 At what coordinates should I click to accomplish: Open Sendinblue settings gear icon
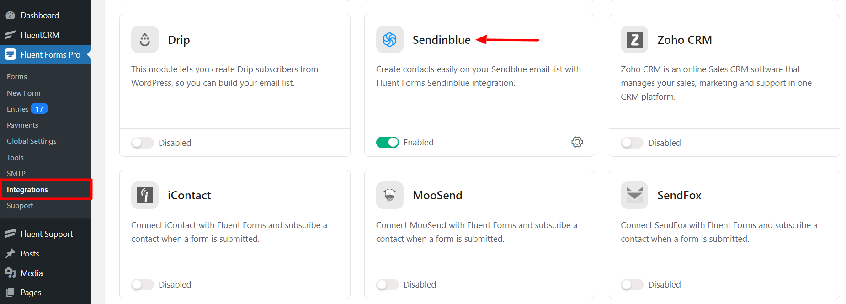point(577,142)
